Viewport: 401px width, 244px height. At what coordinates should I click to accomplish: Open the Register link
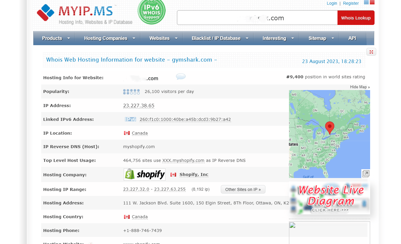click(x=351, y=3)
